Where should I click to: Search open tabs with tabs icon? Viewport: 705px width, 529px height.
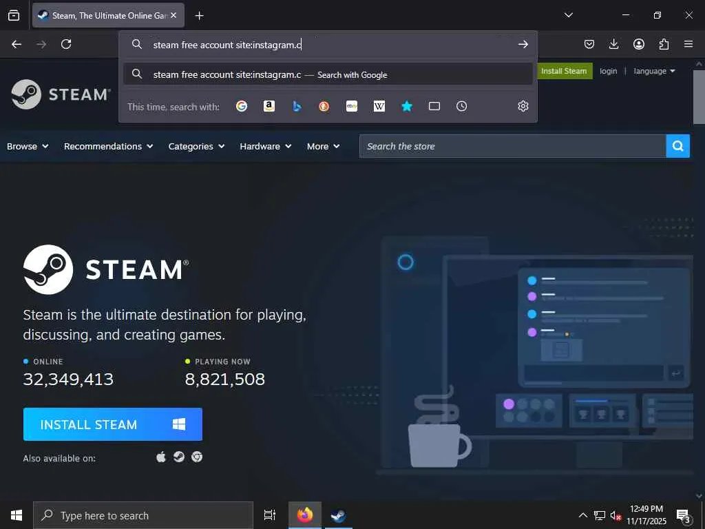tap(434, 106)
